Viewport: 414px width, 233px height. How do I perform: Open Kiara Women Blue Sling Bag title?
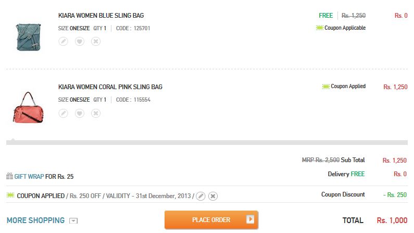(x=101, y=16)
